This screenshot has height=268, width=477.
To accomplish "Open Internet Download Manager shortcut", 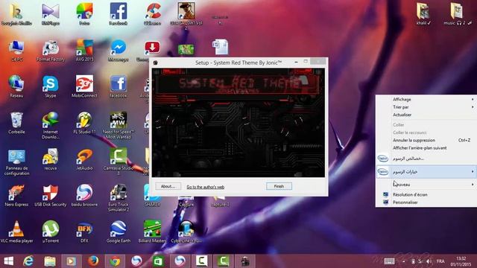I will coord(51,125).
